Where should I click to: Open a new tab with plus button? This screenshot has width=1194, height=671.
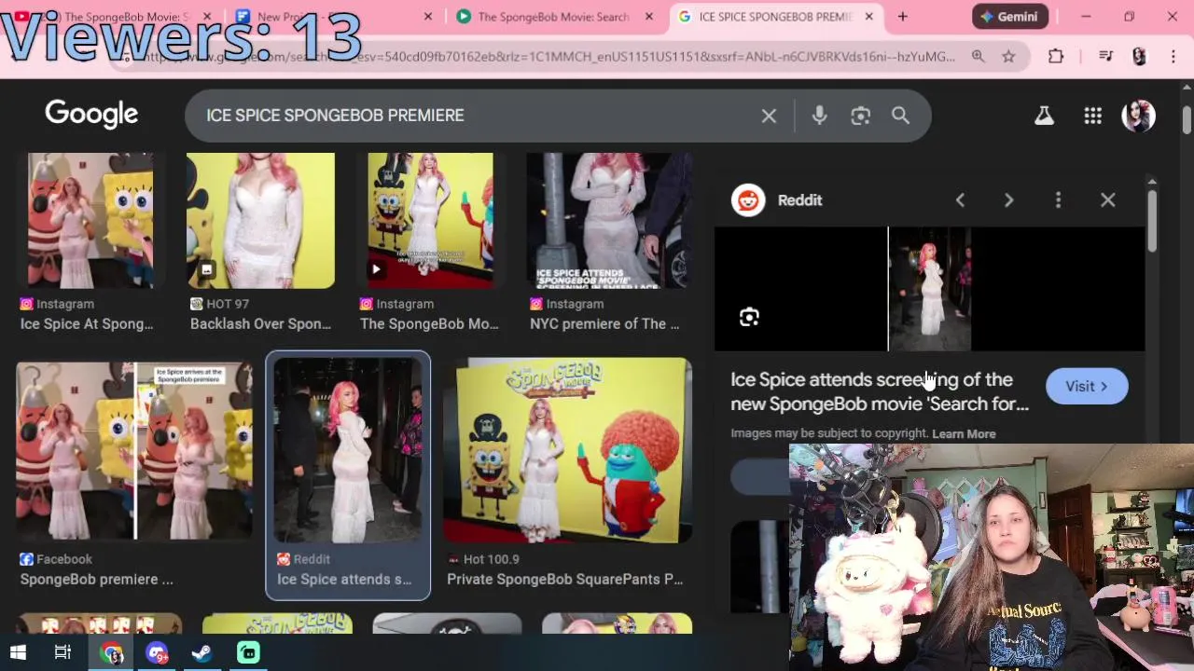click(x=902, y=17)
